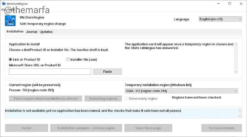Focus the Microsoft Store URL input field
Screen dimensions: 247x137
click(x=50, y=72)
